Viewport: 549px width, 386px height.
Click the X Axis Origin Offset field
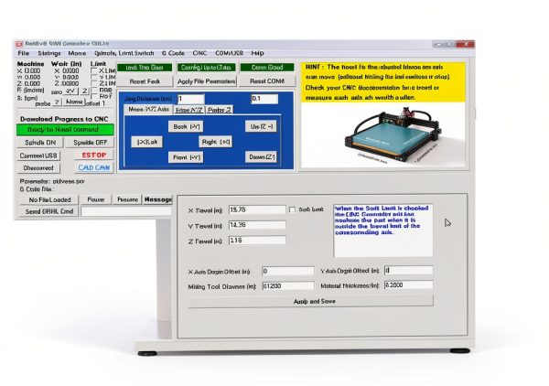coord(288,272)
